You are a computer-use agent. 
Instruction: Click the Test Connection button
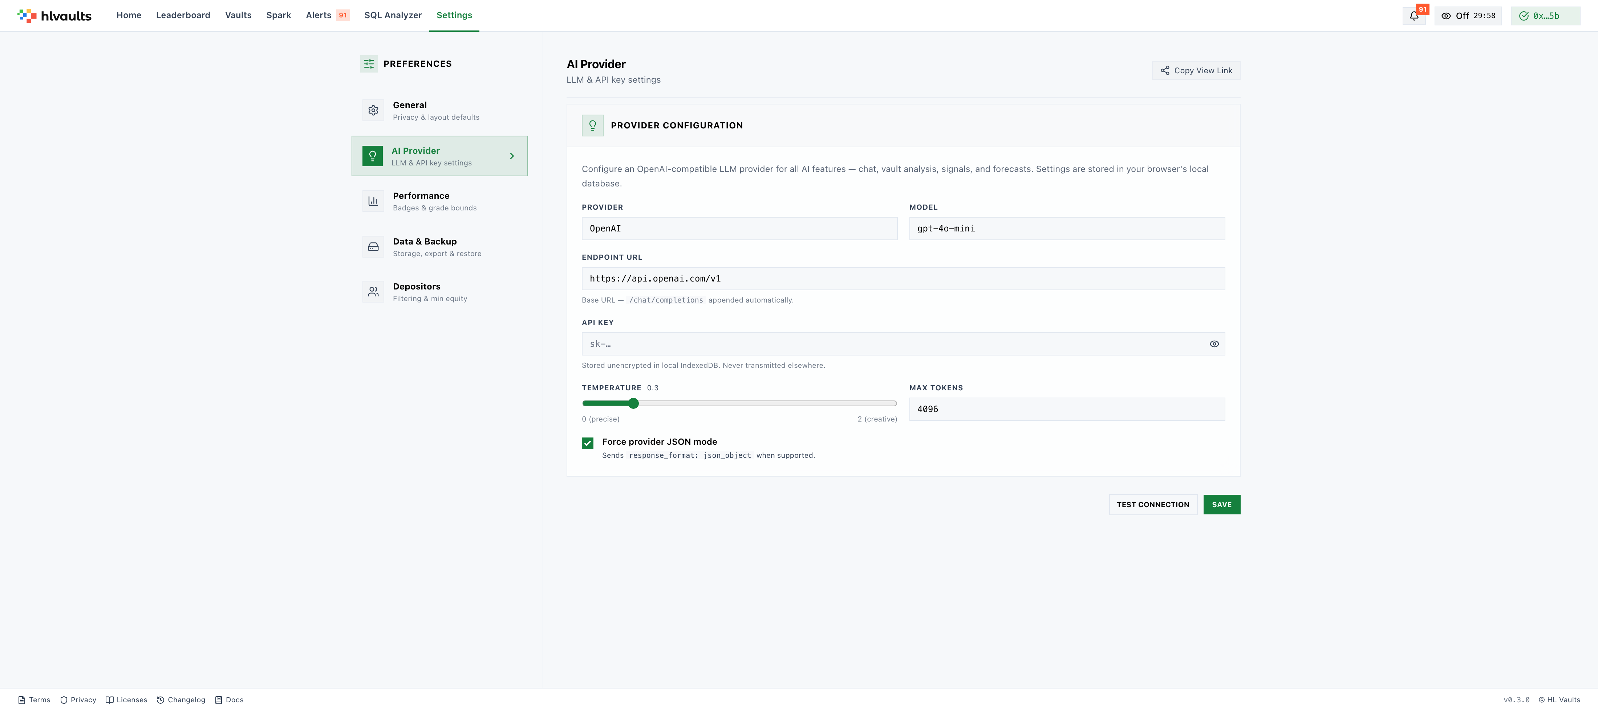coord(1153,505)
